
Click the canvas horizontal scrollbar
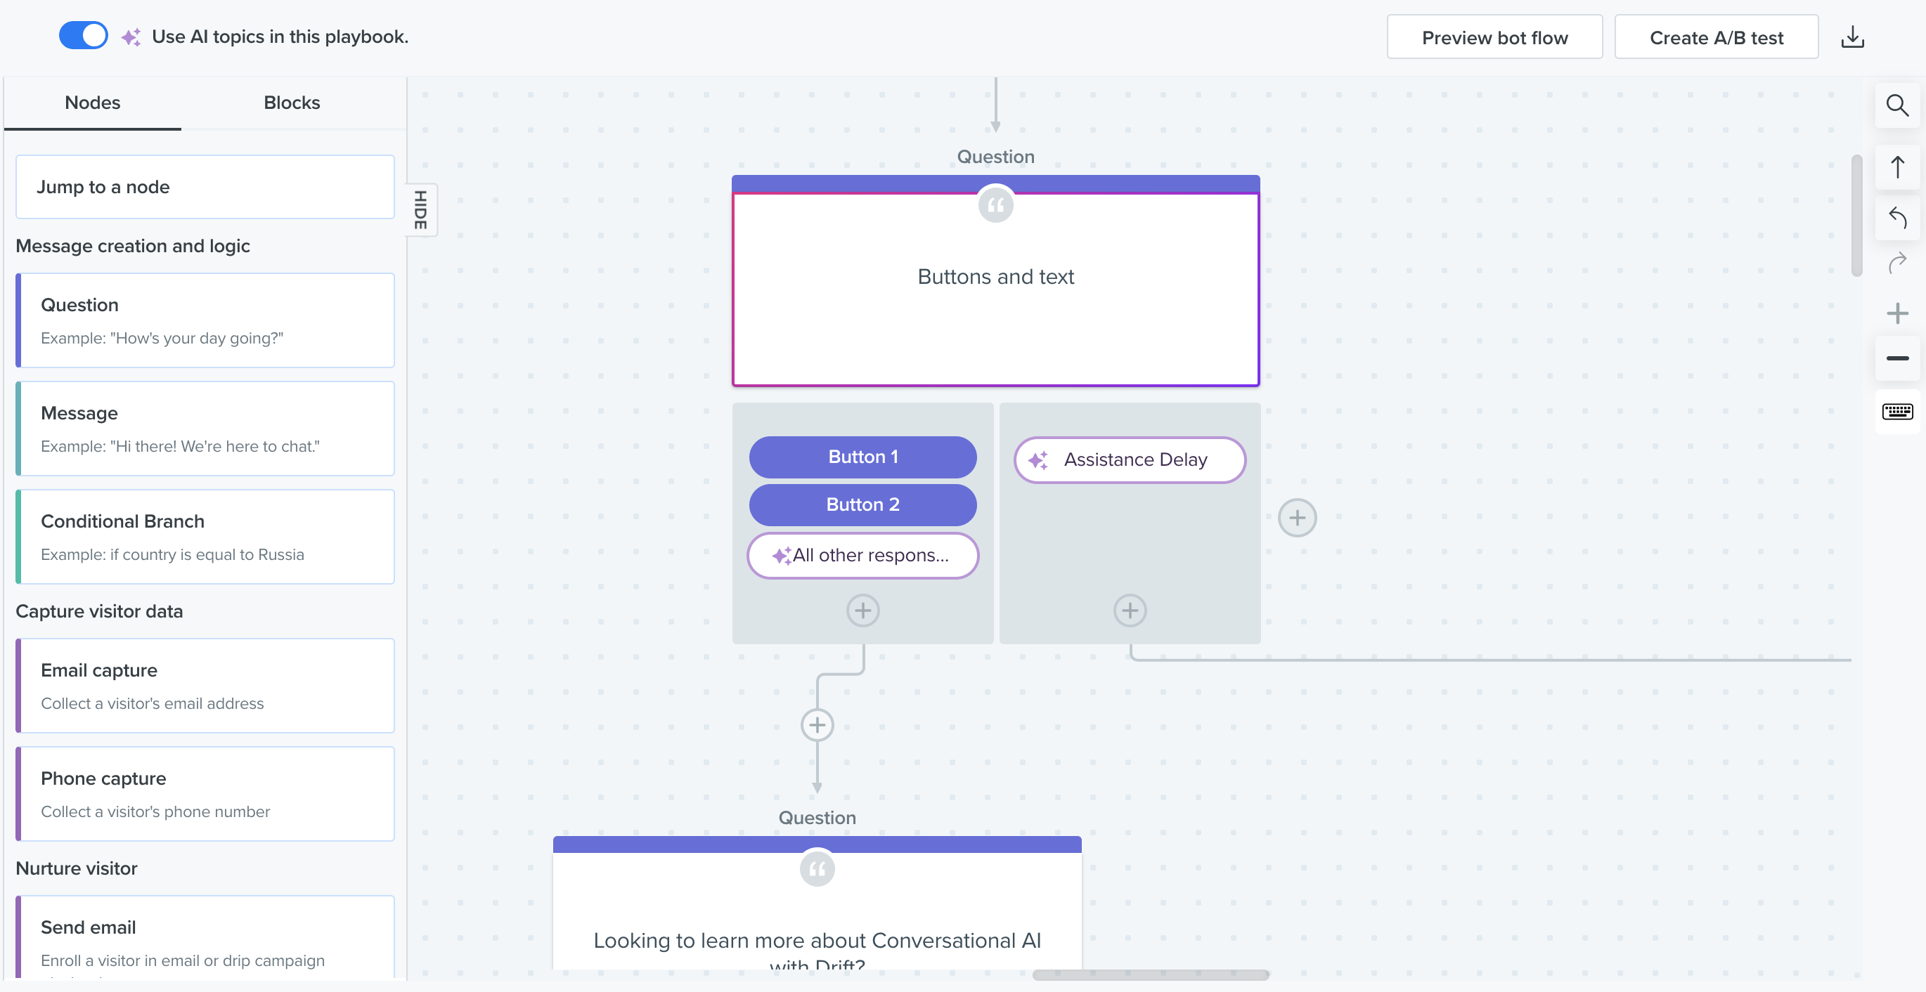tap(1150, 975)
